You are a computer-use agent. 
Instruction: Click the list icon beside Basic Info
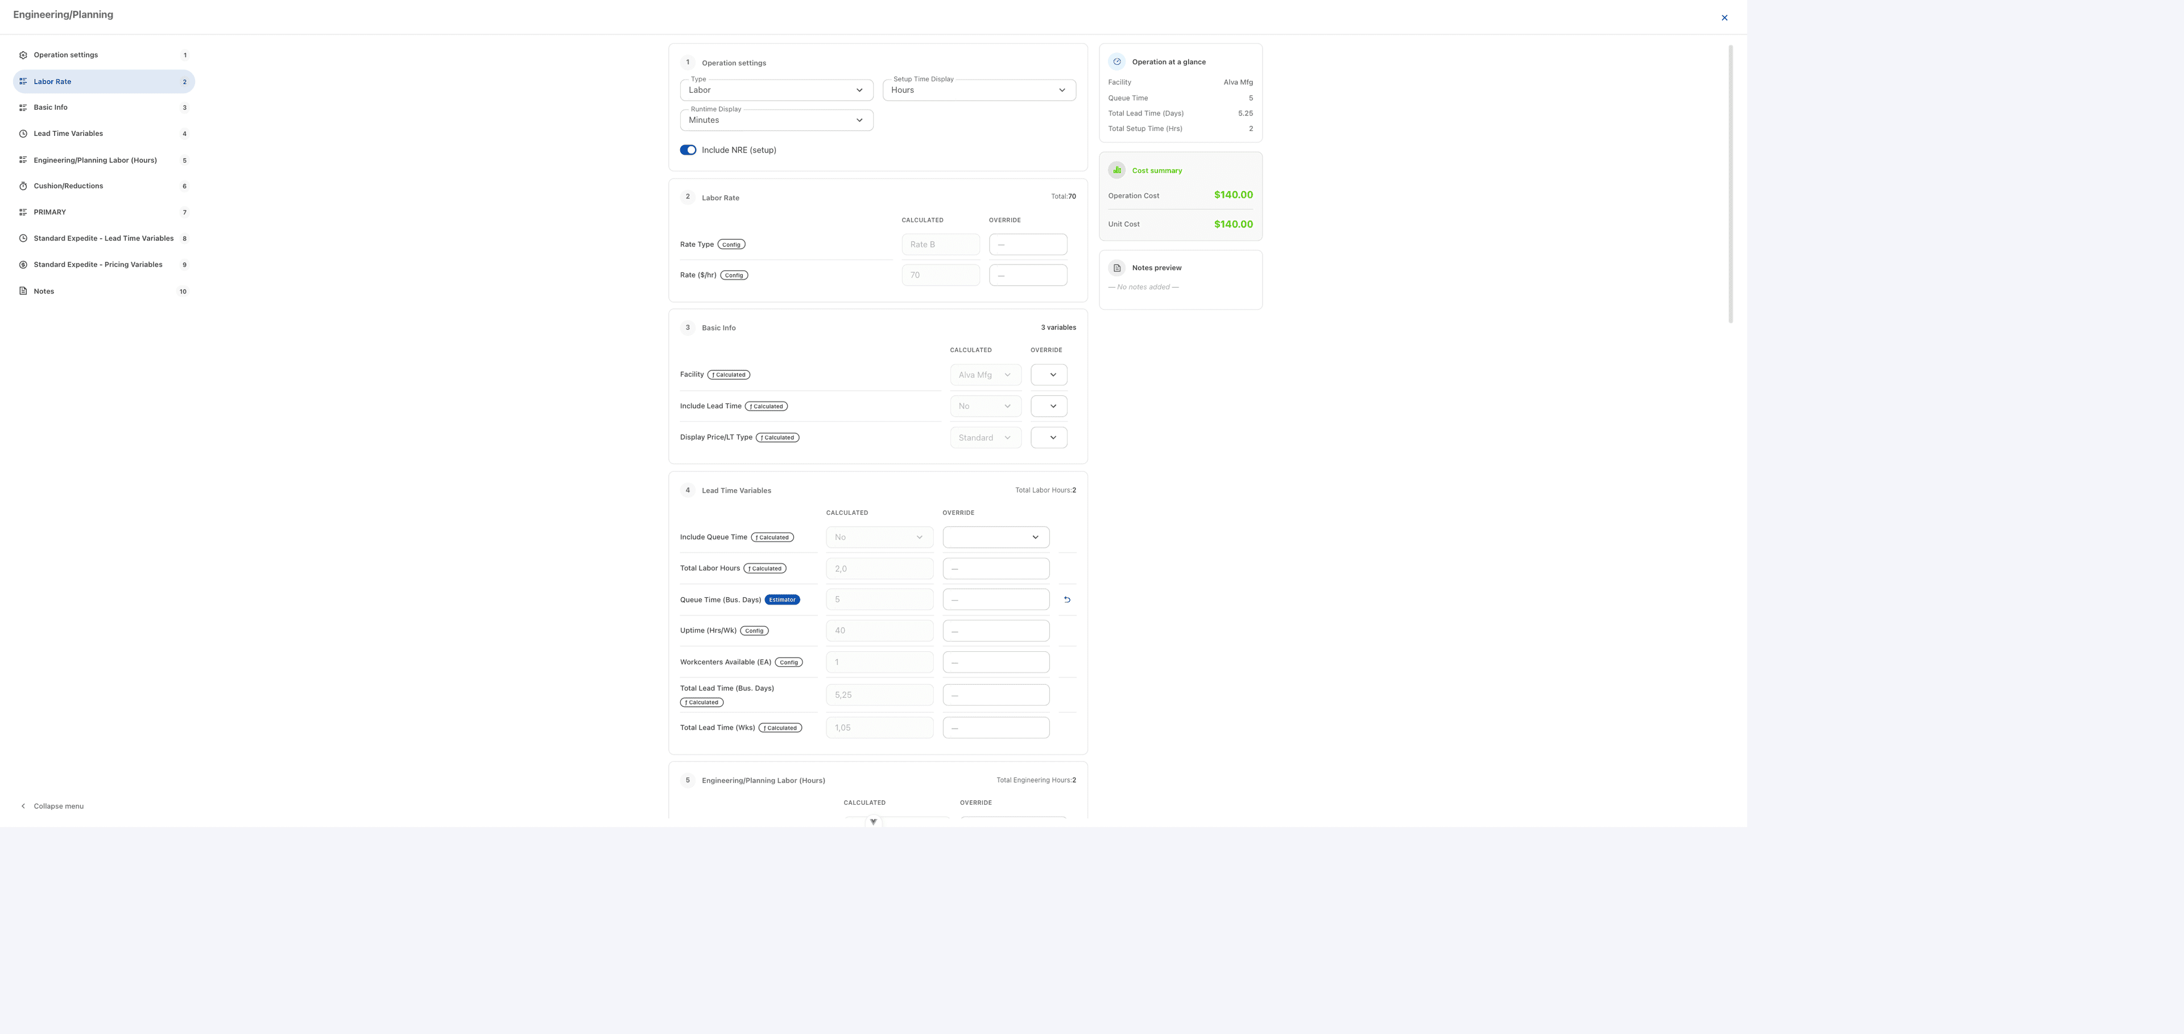[23, 107]
